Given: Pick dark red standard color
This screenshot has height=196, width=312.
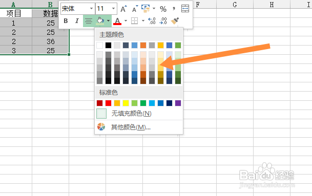Looking at the screenshot, I should (x=100, y=103).
